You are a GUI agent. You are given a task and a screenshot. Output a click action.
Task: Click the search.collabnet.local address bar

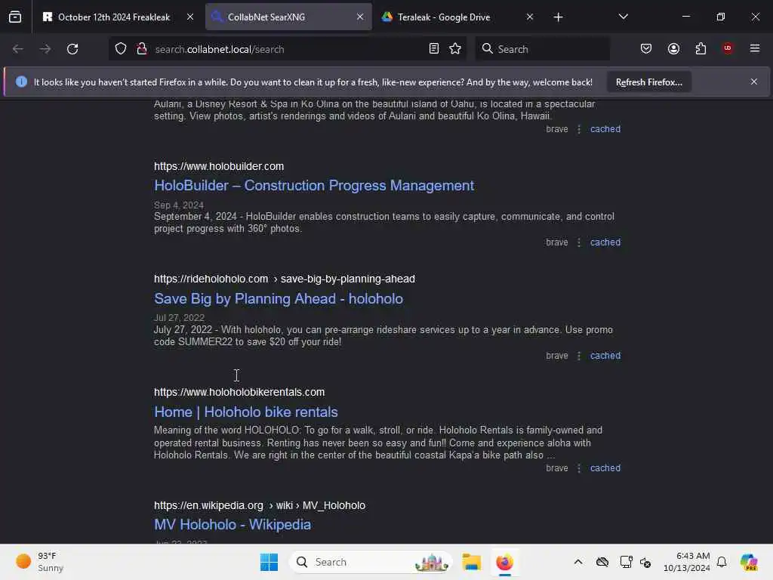[x=288, y=49]
